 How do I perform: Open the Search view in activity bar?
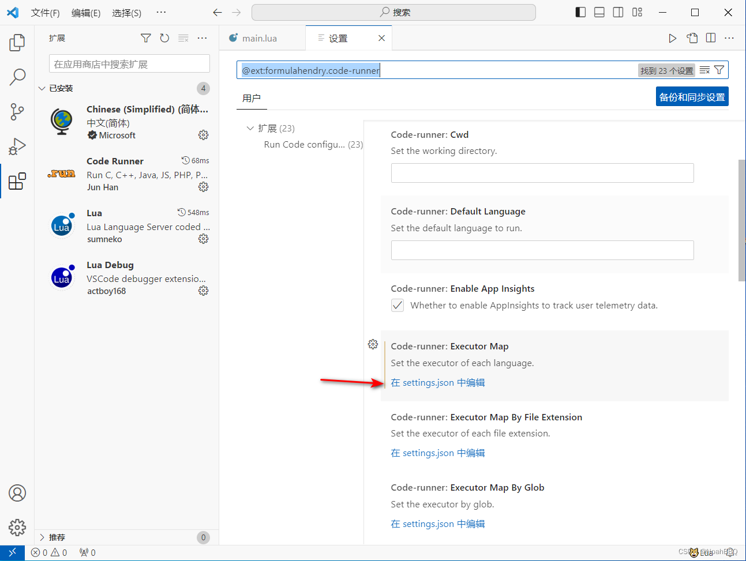pyautogui.click(x=17, y=76)
